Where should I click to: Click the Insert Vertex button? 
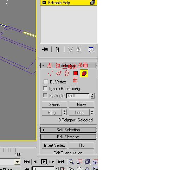pyautogui.click(x=54, y=145)
